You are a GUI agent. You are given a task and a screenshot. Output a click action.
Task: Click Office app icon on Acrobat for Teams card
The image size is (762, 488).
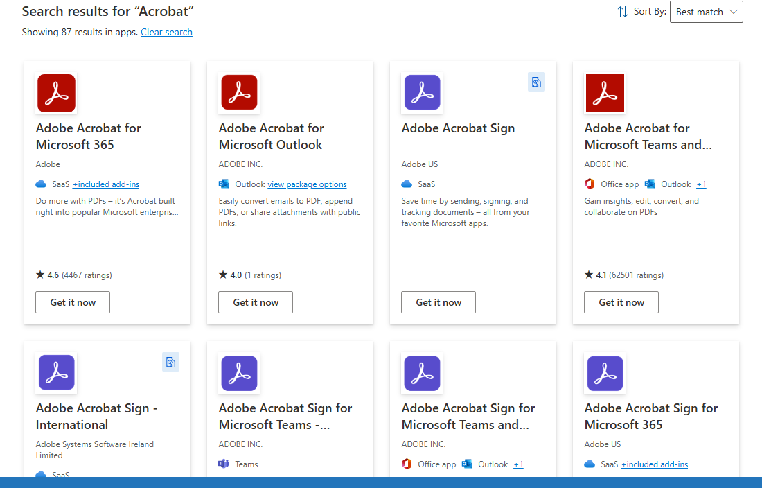pos(590,184)
